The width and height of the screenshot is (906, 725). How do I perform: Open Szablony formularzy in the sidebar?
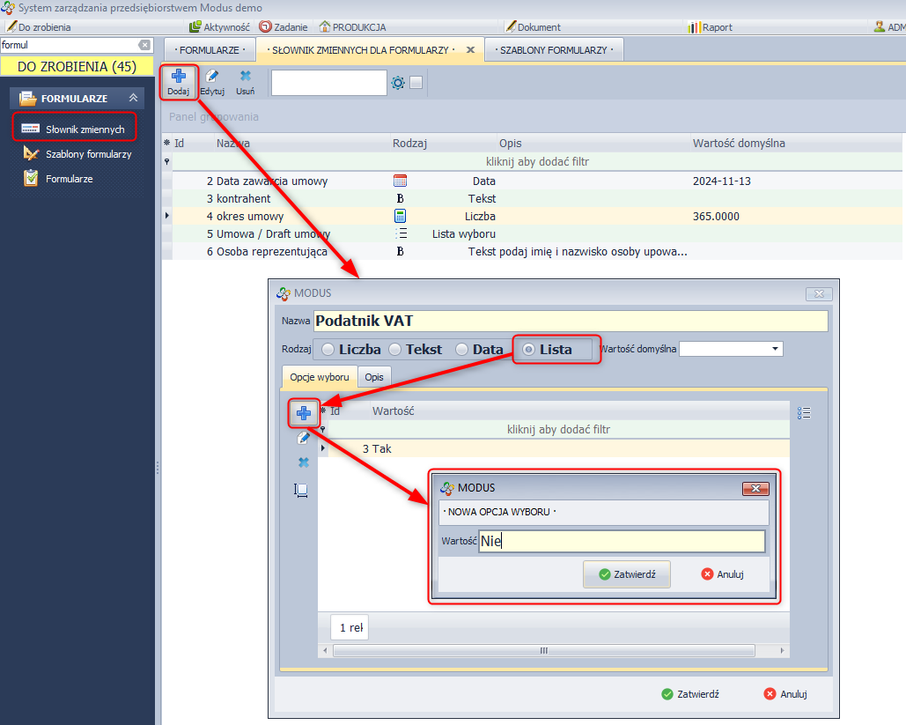click(x=88, y=154)
